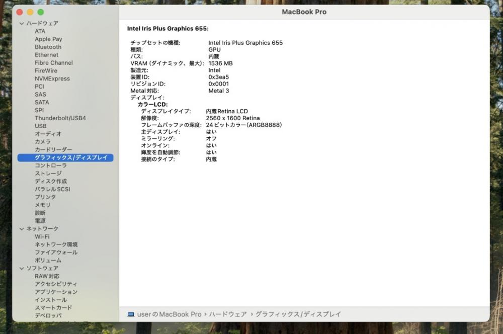This screenshot has height=334, width=503.
Task: Click the MacBook Pro laptop icon in path bar
Action: click(x=131, y=314)
